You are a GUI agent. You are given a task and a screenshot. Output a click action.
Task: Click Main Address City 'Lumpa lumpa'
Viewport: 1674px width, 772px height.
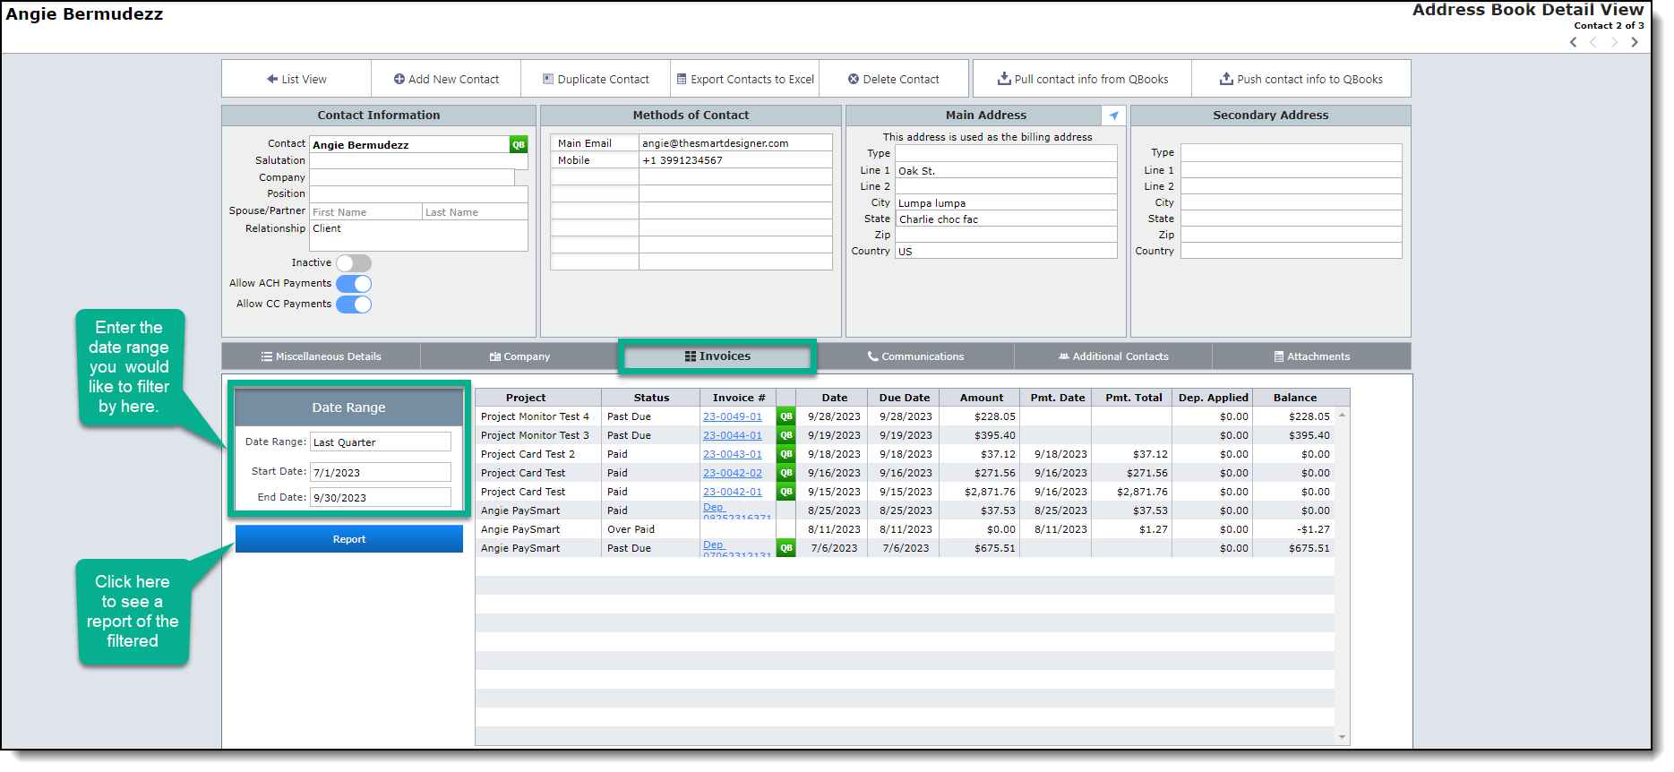pyautogui.click(x=1006, y=202)
